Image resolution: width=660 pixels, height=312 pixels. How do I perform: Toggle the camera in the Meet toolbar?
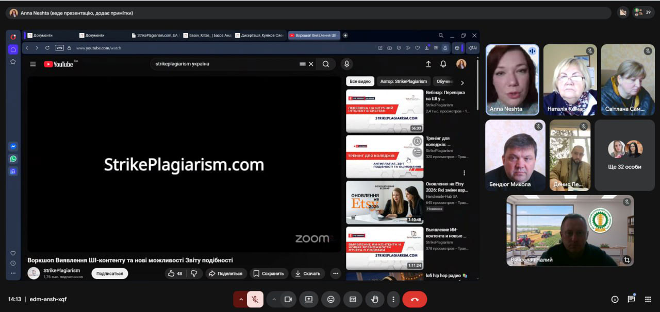288,299
